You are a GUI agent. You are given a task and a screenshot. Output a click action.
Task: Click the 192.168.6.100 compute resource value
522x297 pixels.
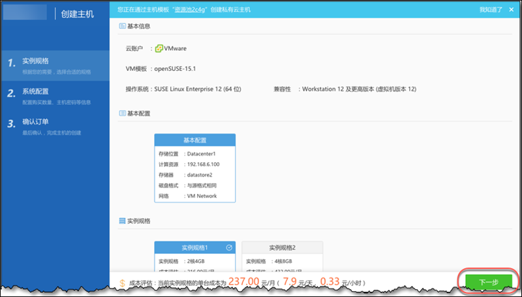pyautogui.click(x=204, y=164)
